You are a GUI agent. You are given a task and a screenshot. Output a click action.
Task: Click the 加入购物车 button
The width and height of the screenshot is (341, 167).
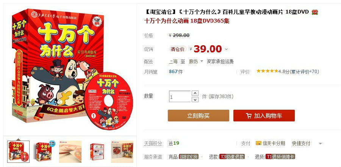click(264, 115)
